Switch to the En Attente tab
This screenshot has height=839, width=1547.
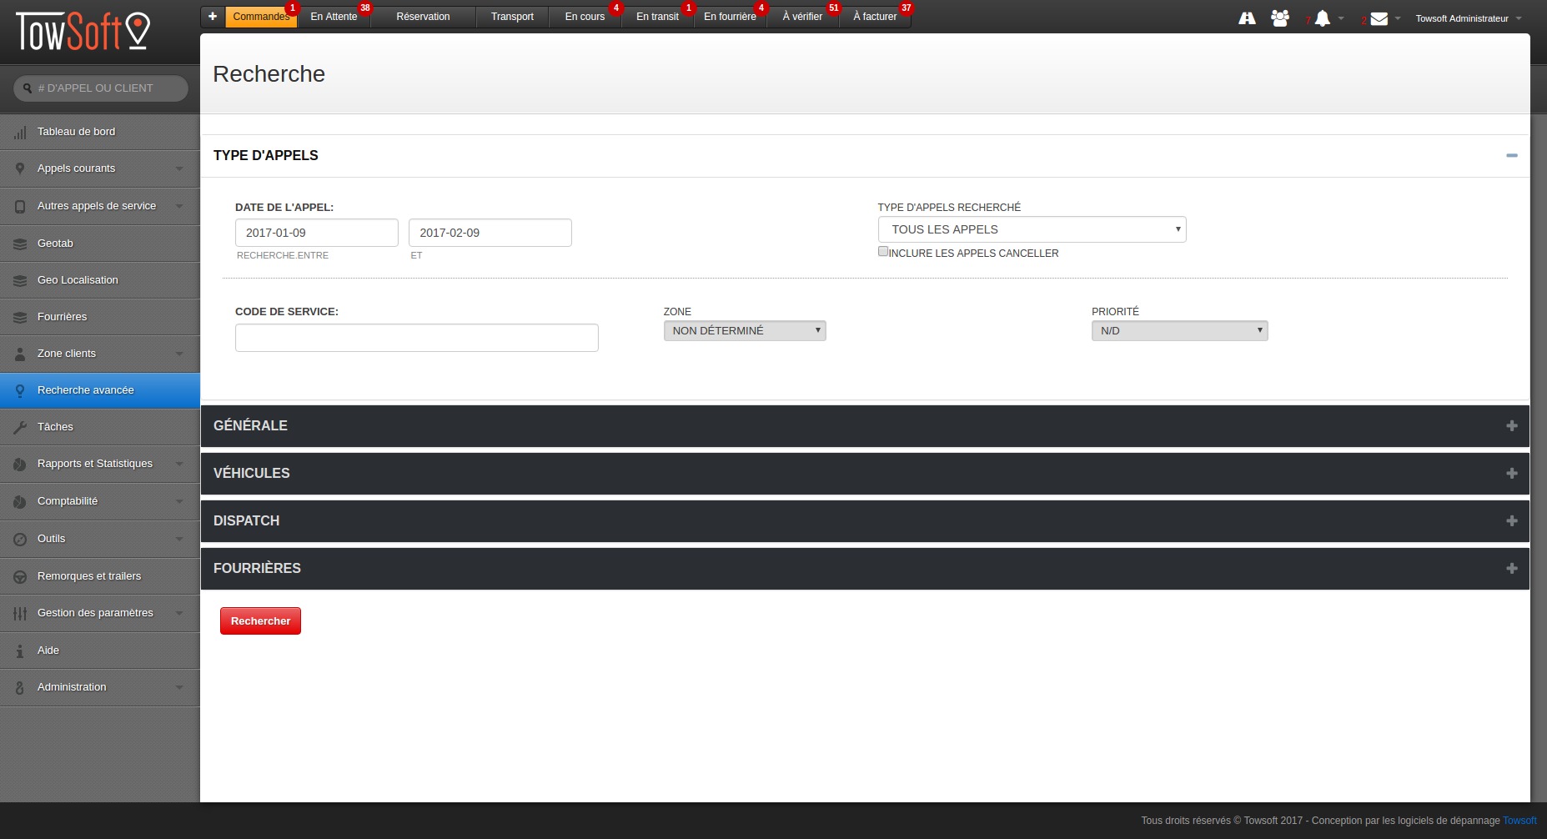pos(334,17)
